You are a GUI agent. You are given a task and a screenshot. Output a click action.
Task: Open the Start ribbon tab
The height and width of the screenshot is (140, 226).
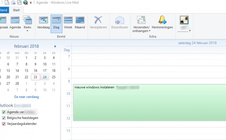pyautogui.click(x=16, y=10)
